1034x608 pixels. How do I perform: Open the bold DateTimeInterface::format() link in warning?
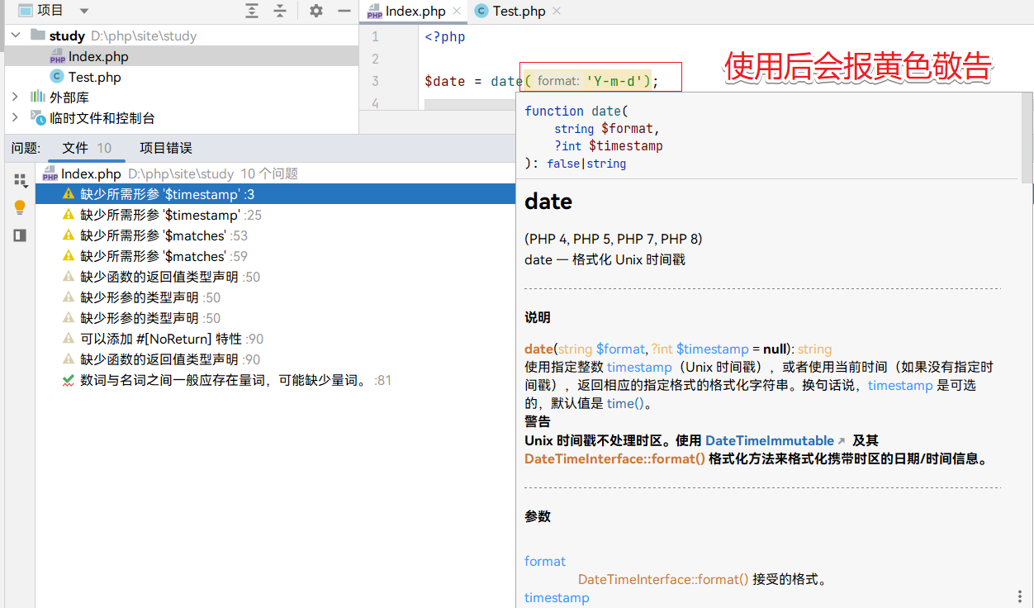[614, 458]
